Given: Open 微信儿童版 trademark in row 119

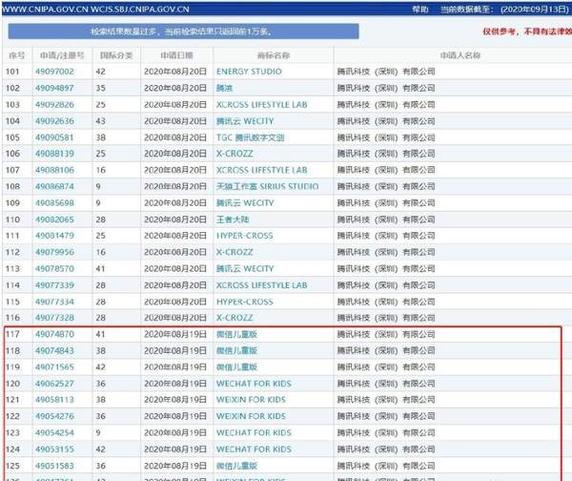Looking at the screenshot, I should click(x=236, y=367).
